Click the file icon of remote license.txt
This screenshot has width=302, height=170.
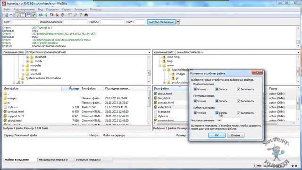pos(155,111)
